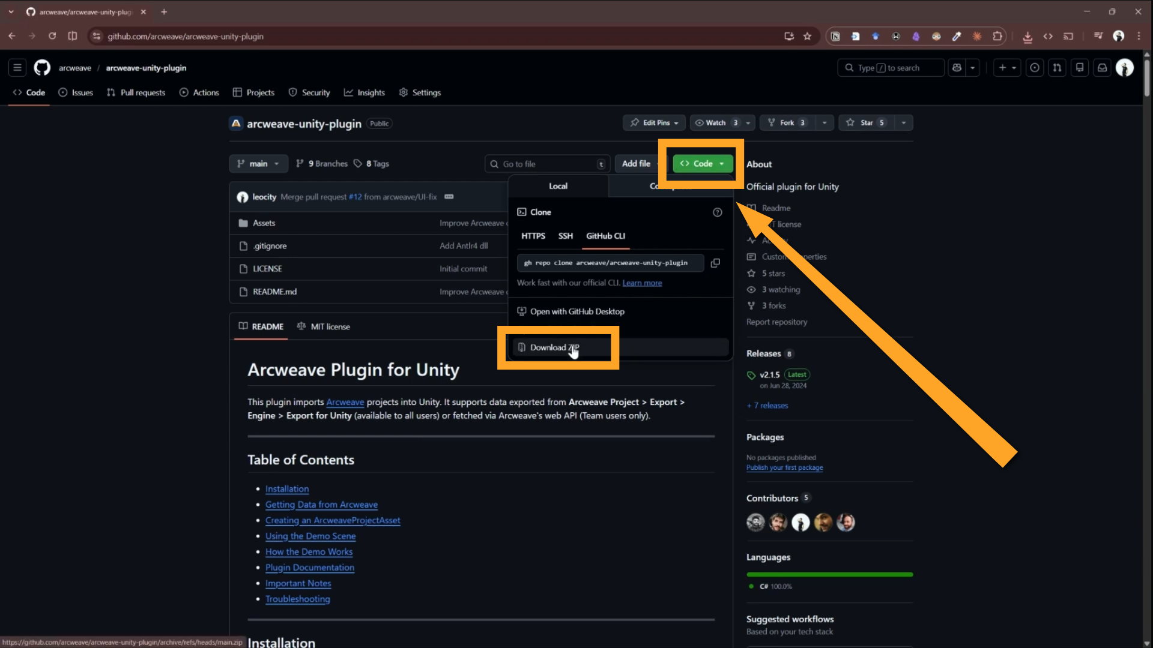Open the Edit Pins dropdown
The image size is (1153, 648).
pyautogui.click(x=654, y=123)
